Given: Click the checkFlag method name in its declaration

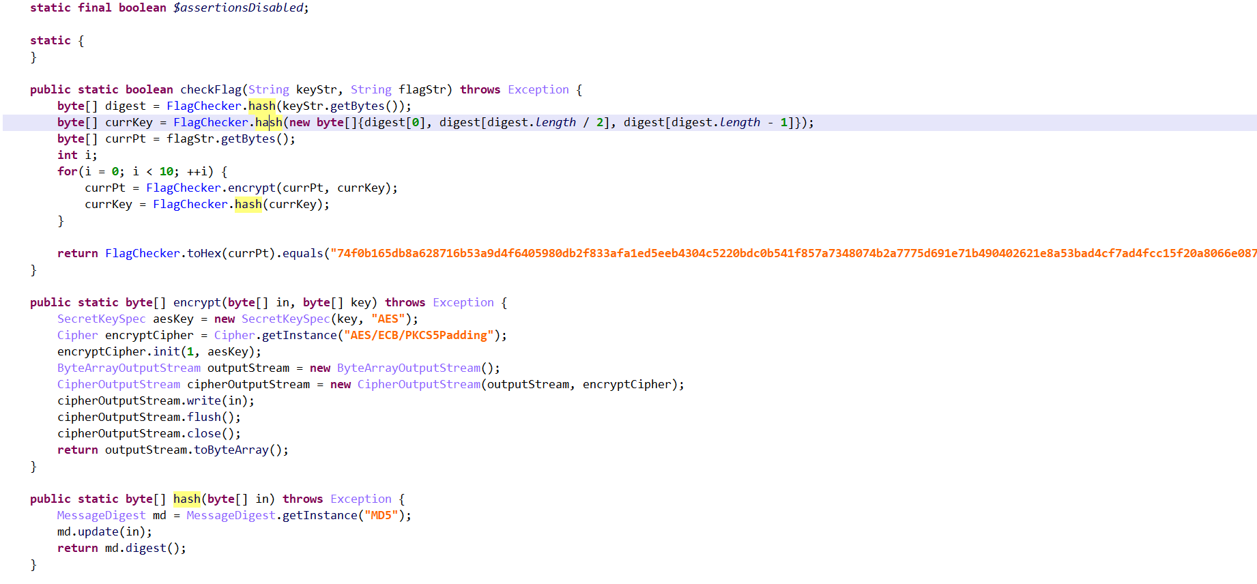Looking at the screenshot, I should 210,89.
